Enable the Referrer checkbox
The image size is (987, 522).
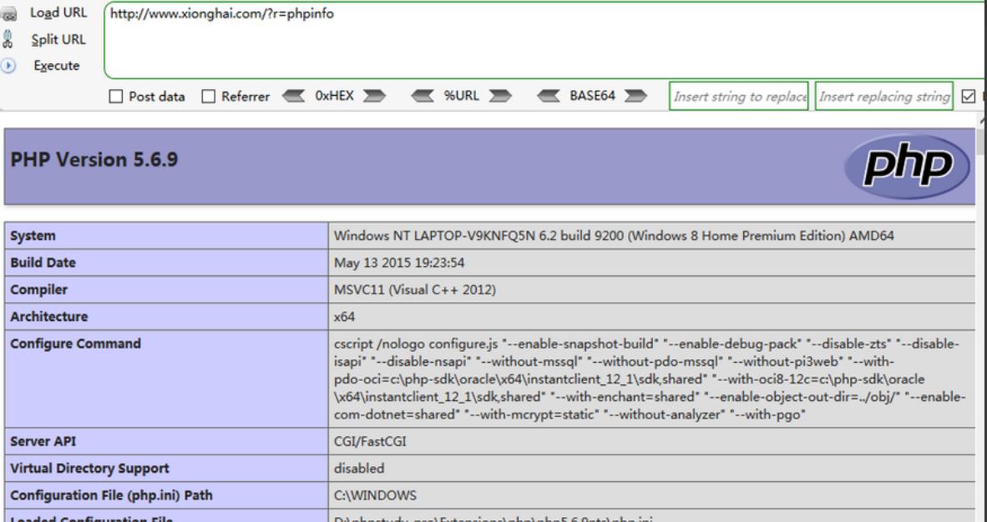tap(210, 97)
